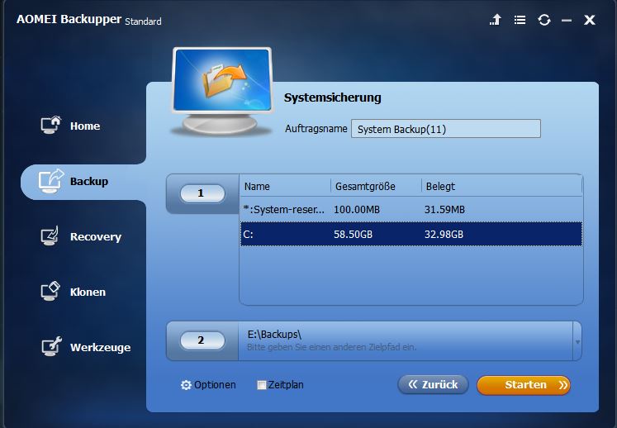This screenshot has width=617, height=428.
Task: Click the 58.50GB size cell
Action: [x=353, y=235]
